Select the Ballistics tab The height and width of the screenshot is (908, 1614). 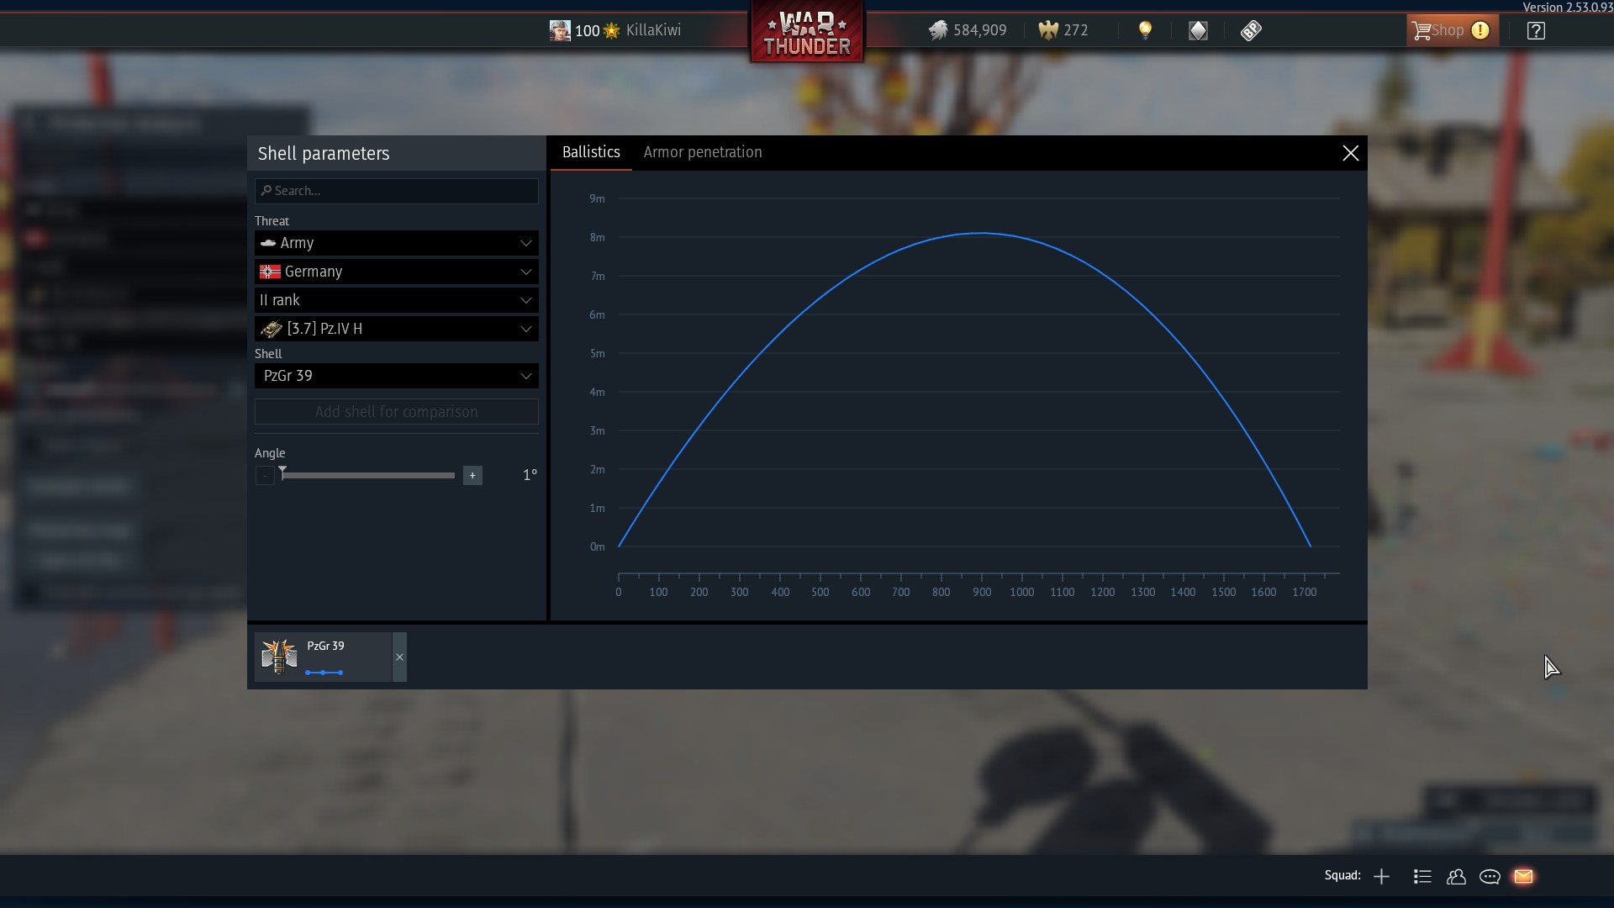pyautogui.click(x=591, y=152)
